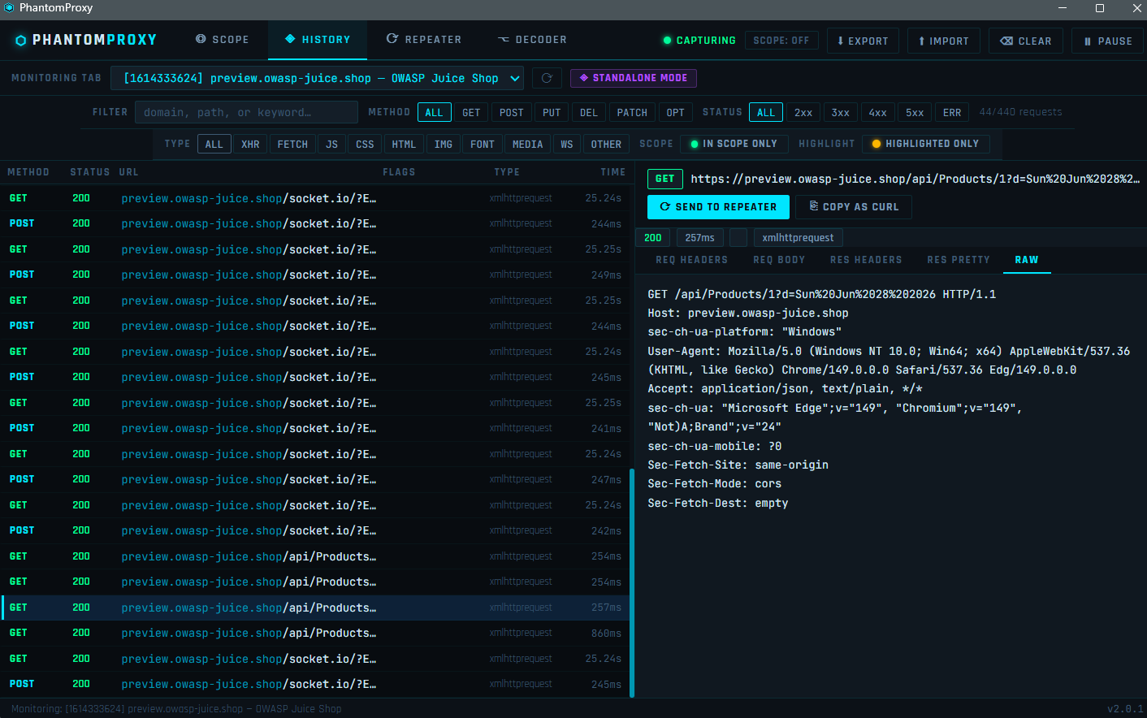
Task: Filter by POST method
Action: coord(512,112)
